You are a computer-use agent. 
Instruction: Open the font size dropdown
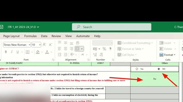[40, 45]
